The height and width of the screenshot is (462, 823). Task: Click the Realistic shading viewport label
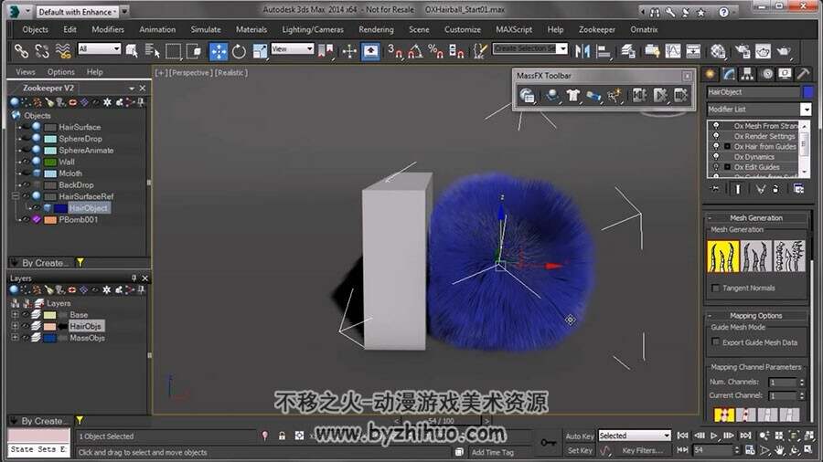pyautogui.click(x=231, y=73)
